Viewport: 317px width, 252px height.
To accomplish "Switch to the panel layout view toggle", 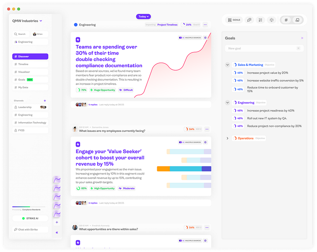I will pos(297,20).
